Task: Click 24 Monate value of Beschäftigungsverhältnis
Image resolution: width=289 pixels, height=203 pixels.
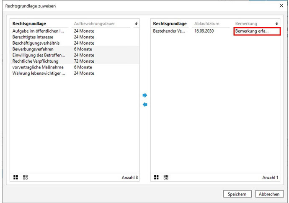Action: pyautogui.click(x=84, y=43)
